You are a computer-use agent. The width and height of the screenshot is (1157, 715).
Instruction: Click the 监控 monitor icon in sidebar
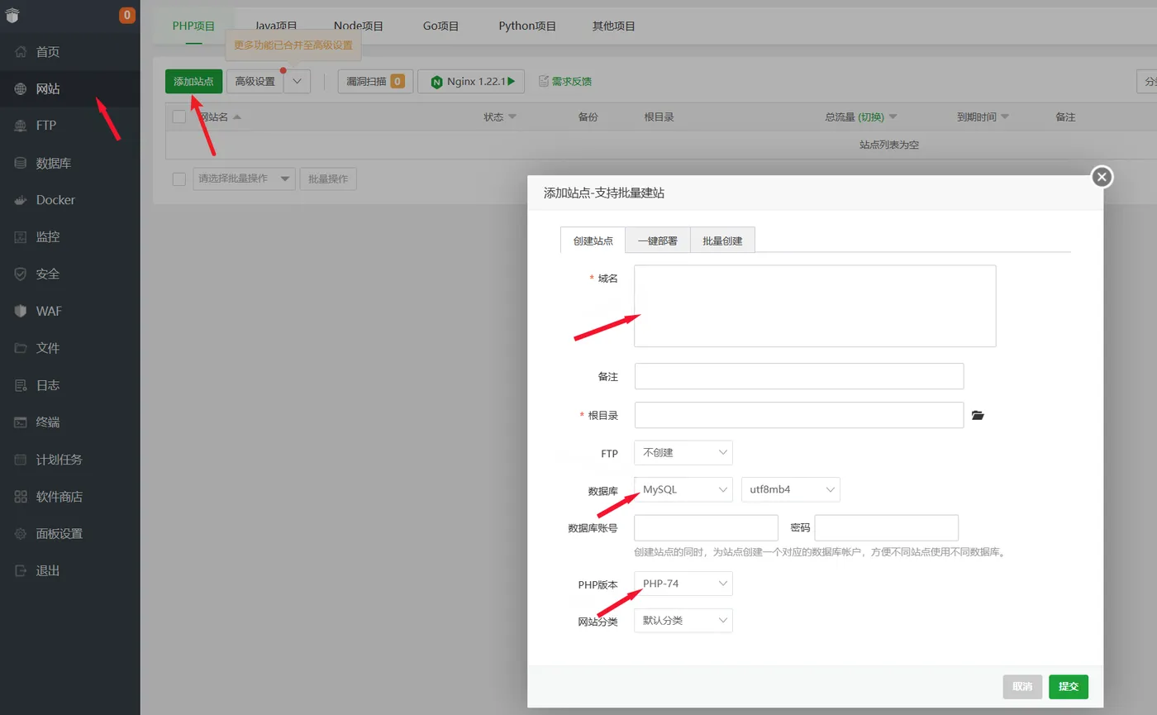[x=21, y=237]
